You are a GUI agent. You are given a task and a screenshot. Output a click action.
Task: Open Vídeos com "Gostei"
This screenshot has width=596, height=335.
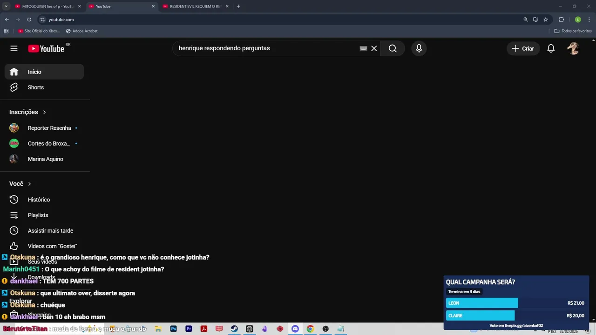click(x=44, y=246)
